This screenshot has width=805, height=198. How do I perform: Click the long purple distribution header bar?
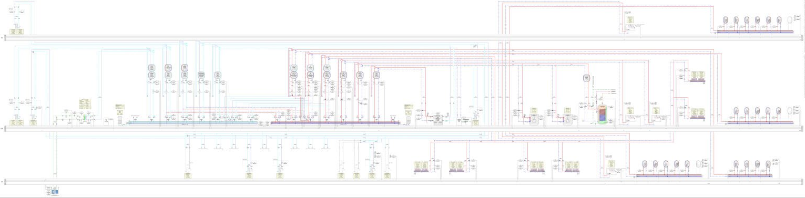click(x=335, y=122)
